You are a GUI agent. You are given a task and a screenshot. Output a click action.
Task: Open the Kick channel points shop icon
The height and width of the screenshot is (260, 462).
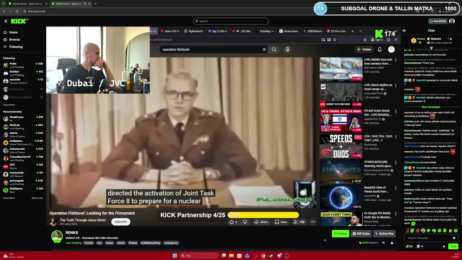(x=418, y=246)
